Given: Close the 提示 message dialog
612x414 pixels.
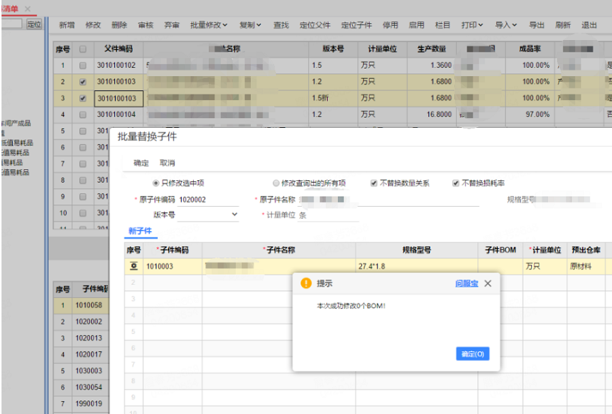Looking at the screenshot, I should 488,283.
